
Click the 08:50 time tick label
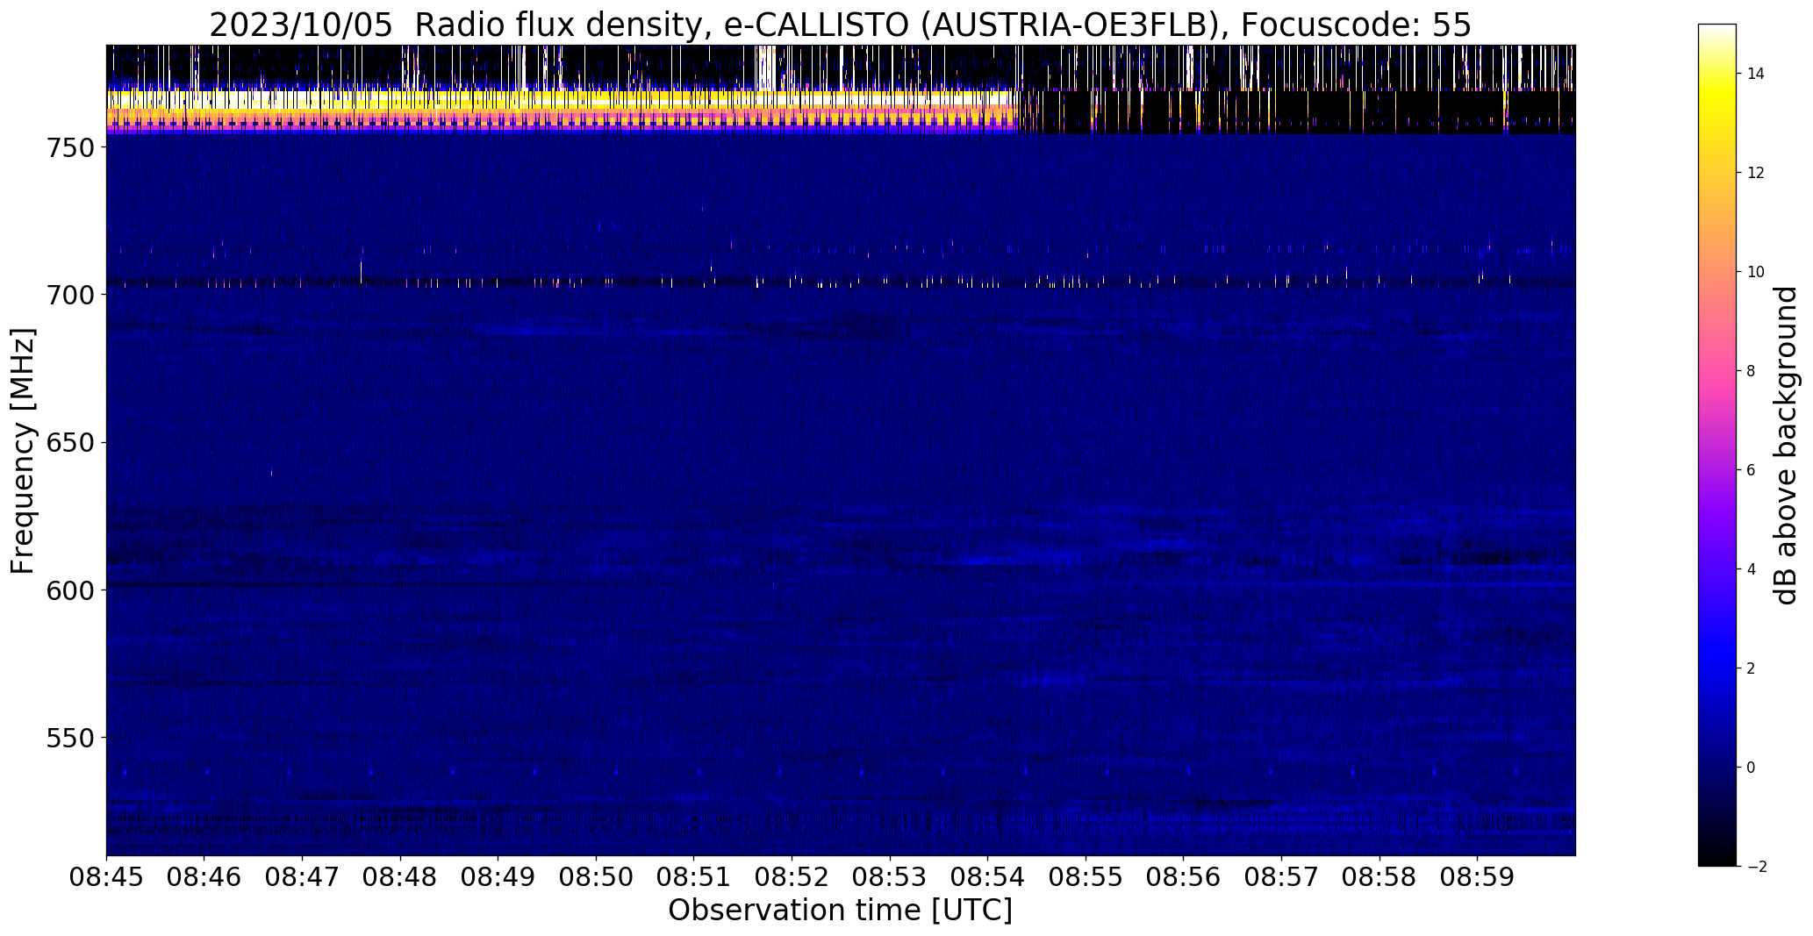pos(597,877)
